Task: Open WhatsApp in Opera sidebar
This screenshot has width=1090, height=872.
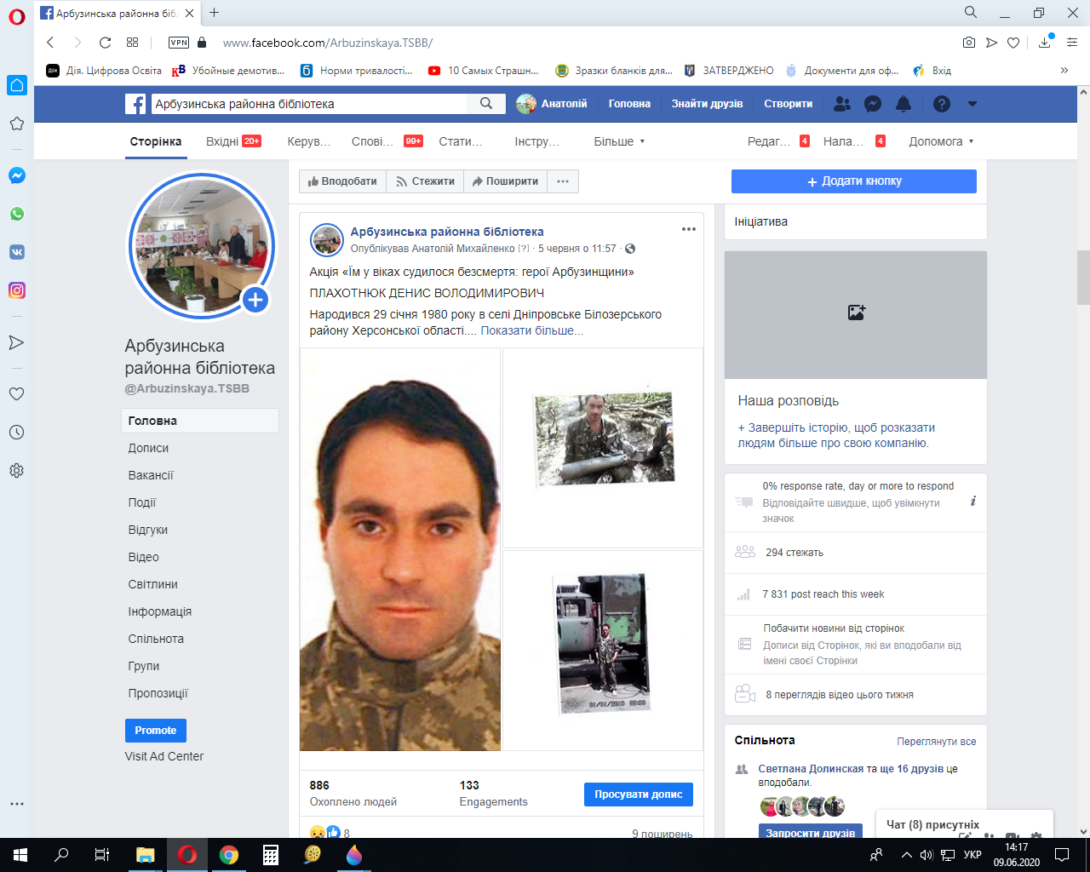Action: 16,214
